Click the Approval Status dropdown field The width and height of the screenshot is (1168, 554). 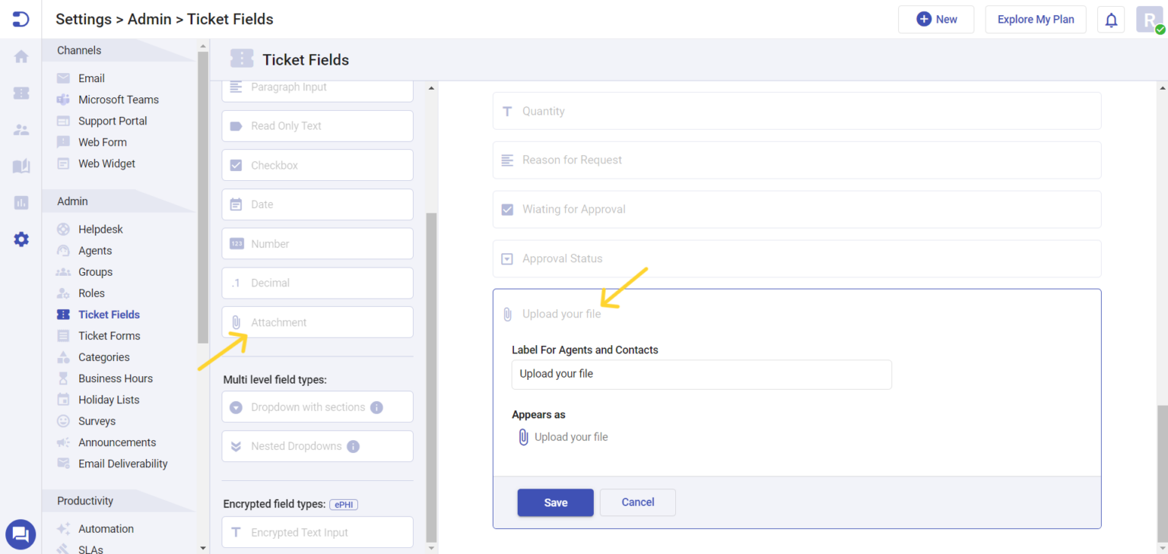(796, 258)
